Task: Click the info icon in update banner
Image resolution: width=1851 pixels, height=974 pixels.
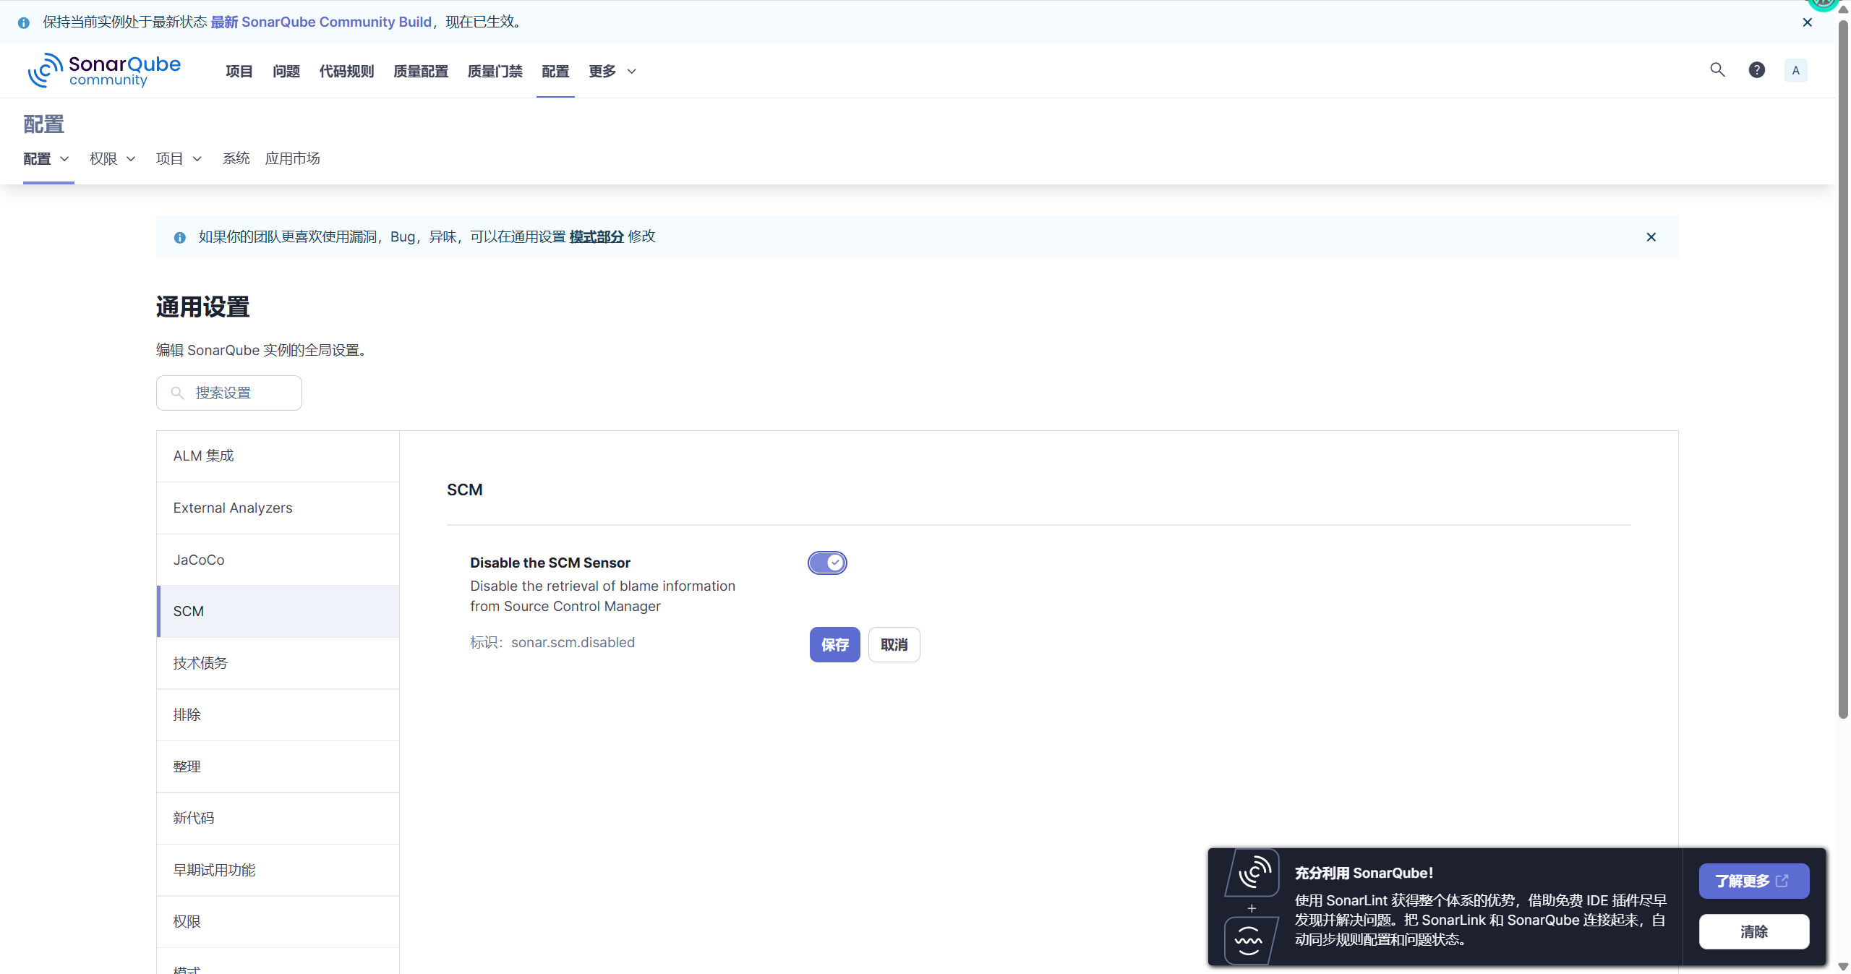Action: [24, 22]
